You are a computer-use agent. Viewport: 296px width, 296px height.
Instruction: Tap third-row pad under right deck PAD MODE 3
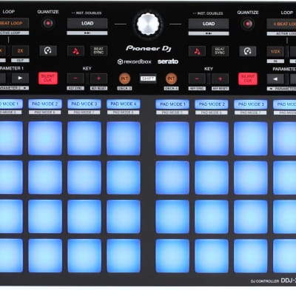tap(251, 217)
